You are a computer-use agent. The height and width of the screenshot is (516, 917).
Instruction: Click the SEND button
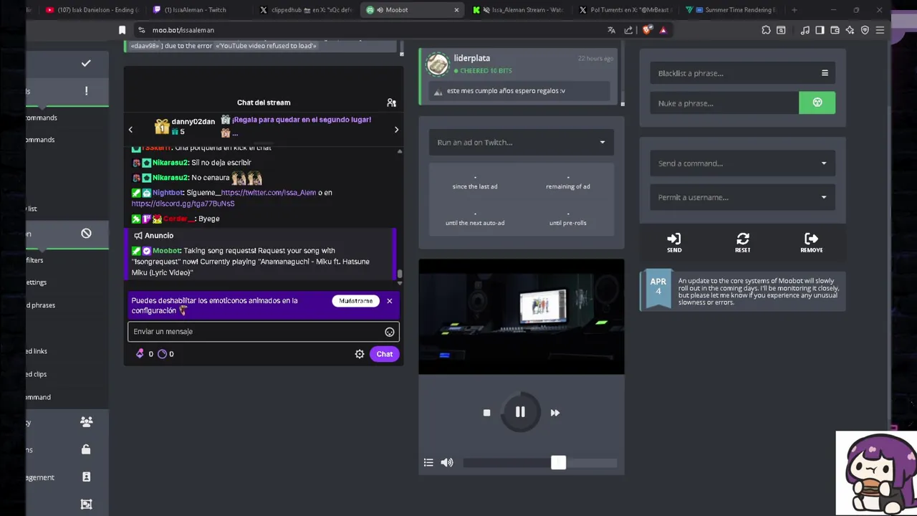674,242
